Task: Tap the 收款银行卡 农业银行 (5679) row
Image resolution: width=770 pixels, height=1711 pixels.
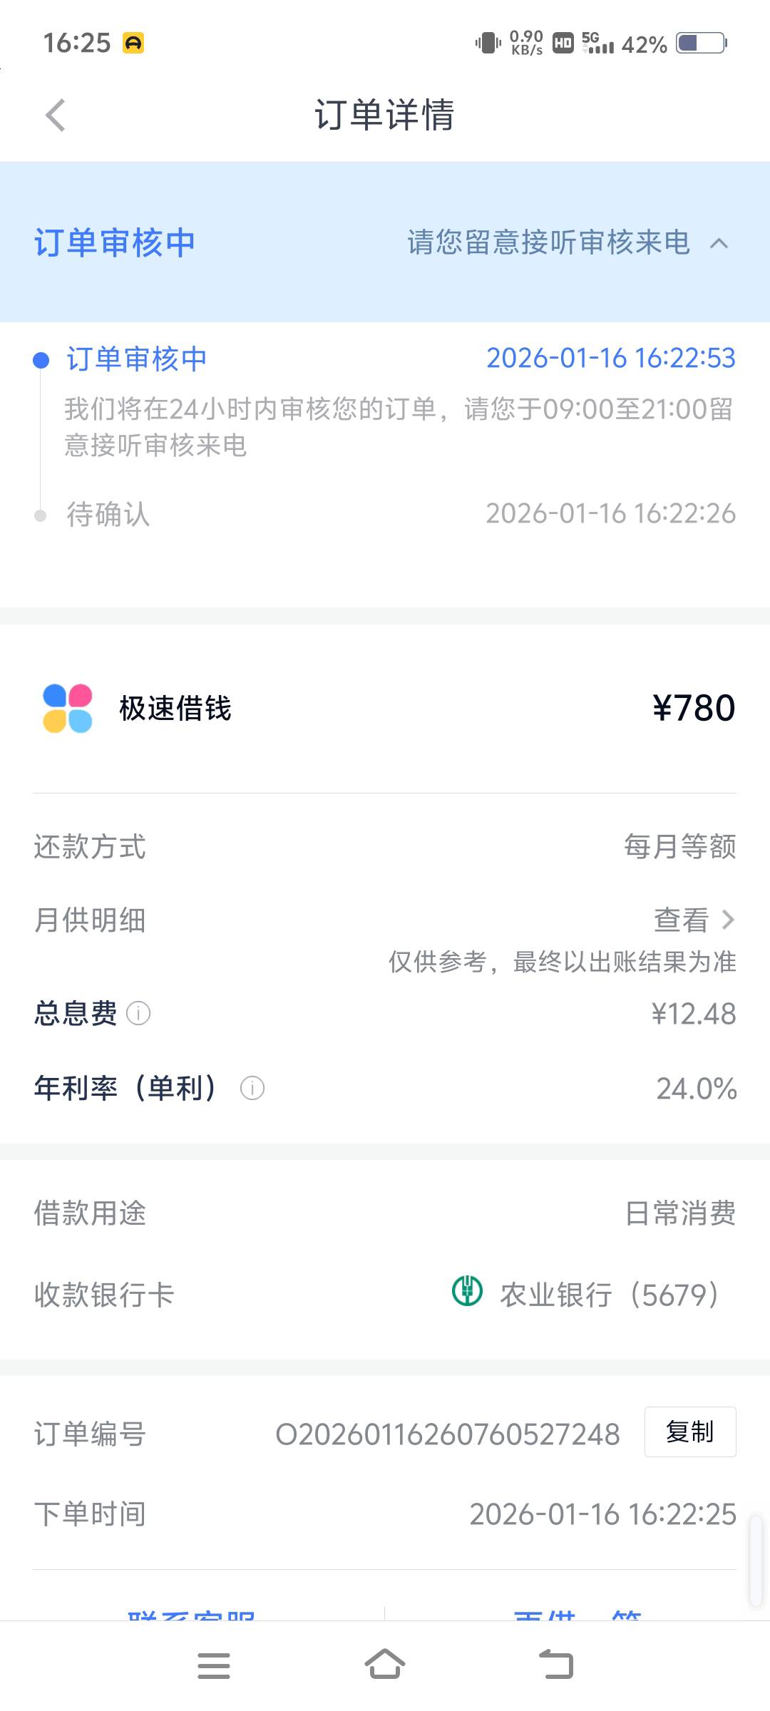Action: click(385, 1295)
